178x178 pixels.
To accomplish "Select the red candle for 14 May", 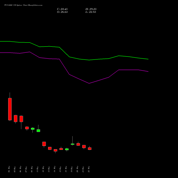I will [56, 150].
